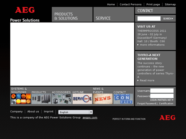Screen dimensions: 186x139
Task: Open the English language dropdown
Action: [x=75, y=112]
